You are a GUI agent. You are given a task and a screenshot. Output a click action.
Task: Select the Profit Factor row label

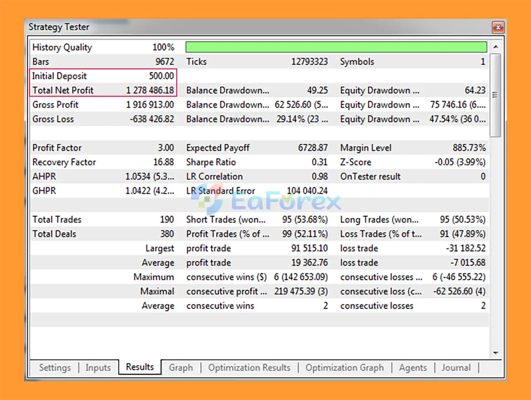57,148
